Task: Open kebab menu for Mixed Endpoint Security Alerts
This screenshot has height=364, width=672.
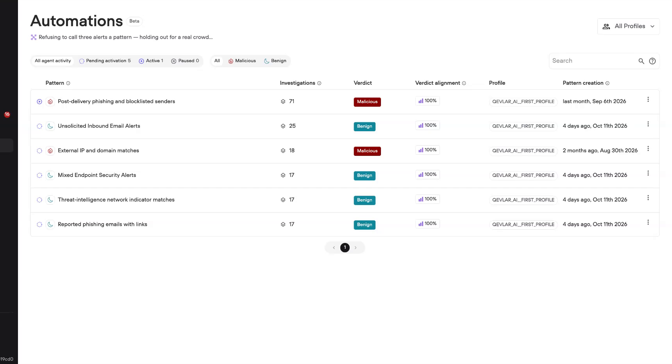Action: point(648,173)
